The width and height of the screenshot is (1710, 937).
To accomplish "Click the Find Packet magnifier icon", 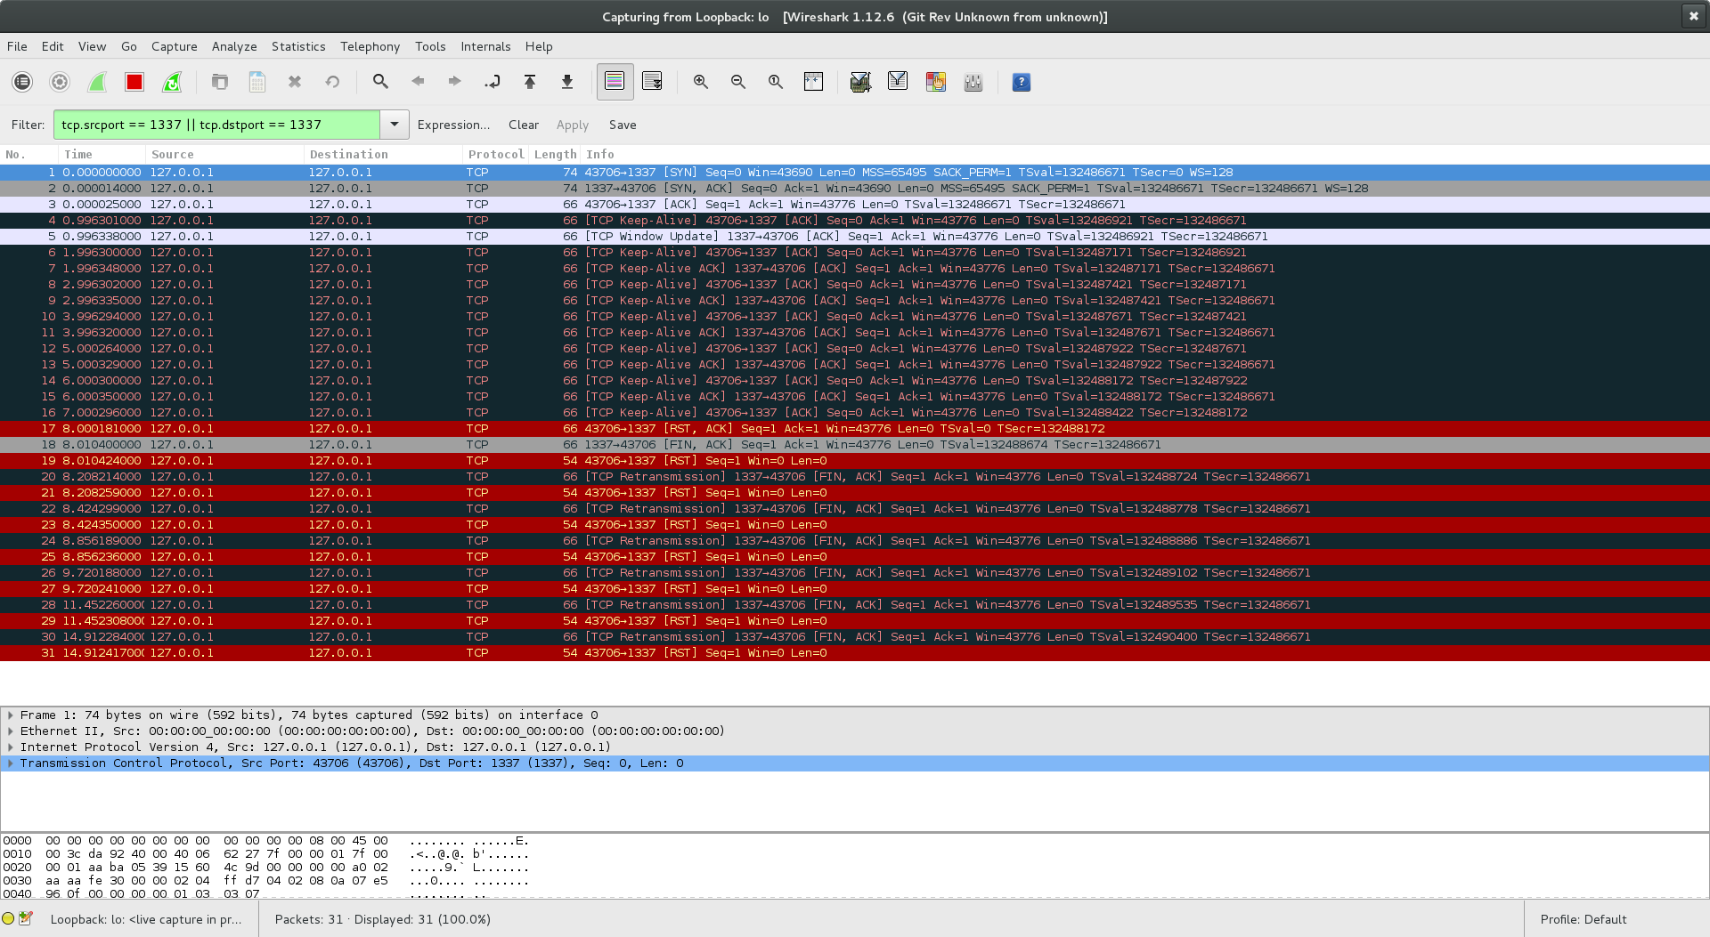I will [x=380, y=81].
